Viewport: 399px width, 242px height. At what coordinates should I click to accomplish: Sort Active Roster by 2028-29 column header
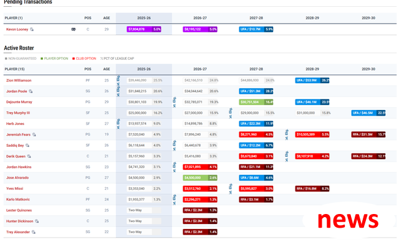tap(312, 69)
